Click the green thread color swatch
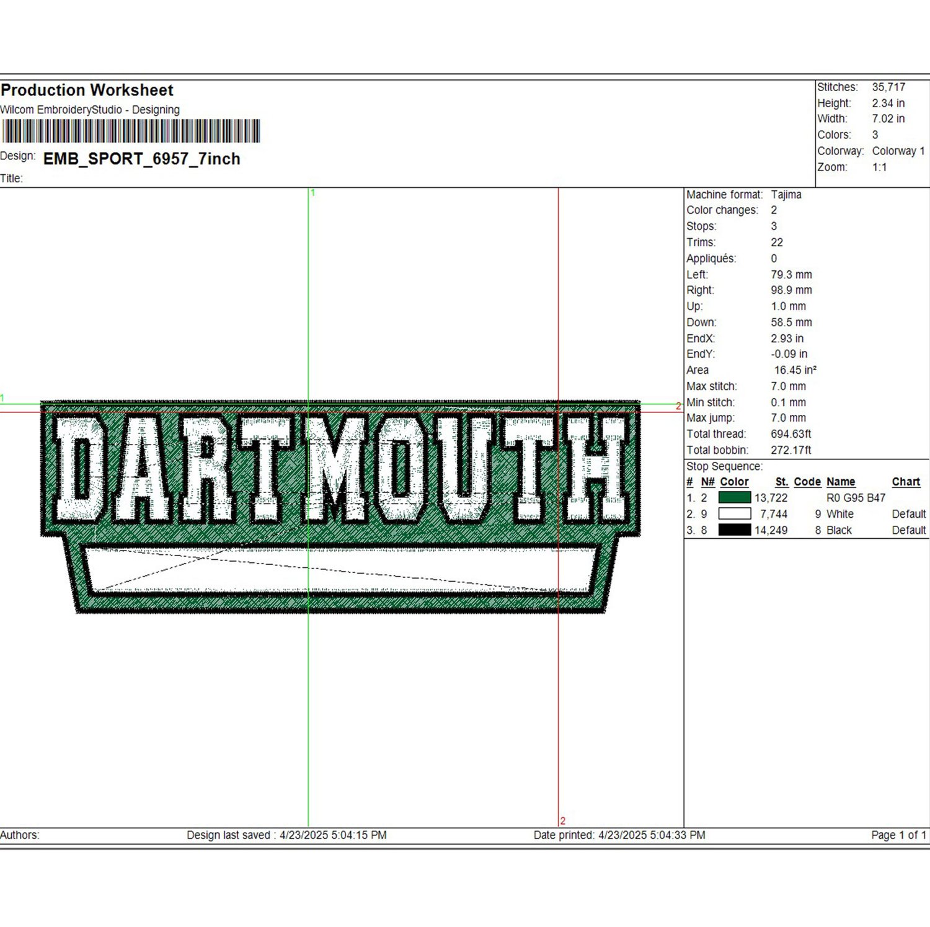930x927 pixels. [735, 497]
